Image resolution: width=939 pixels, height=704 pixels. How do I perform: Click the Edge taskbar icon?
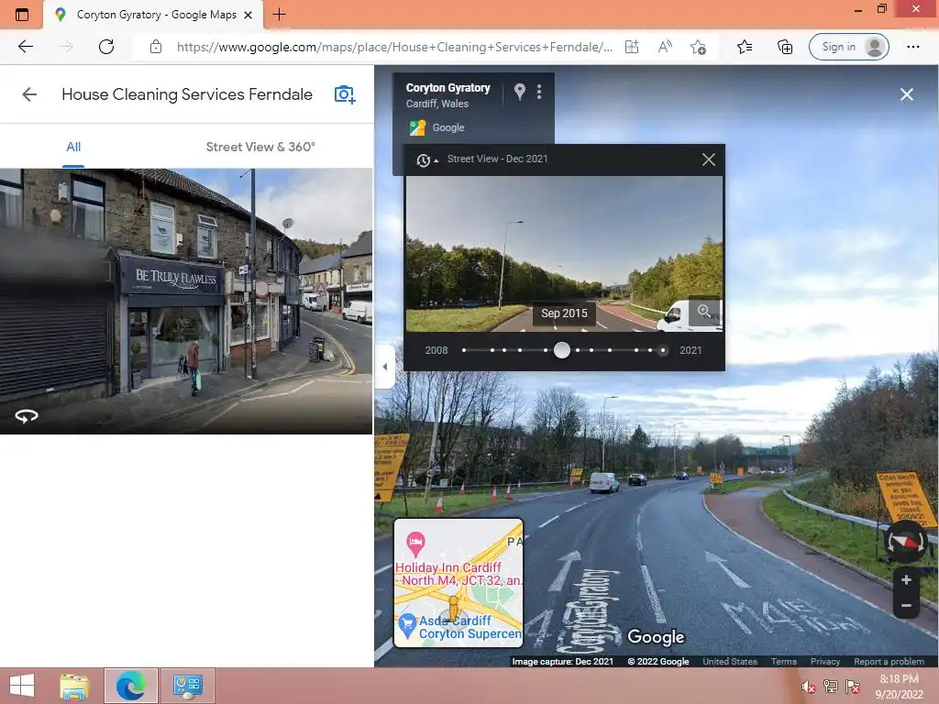(131, 686)
